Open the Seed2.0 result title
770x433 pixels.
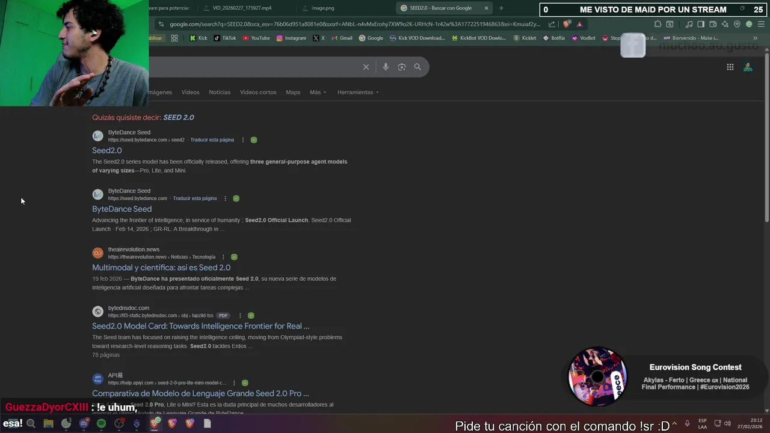107,150
